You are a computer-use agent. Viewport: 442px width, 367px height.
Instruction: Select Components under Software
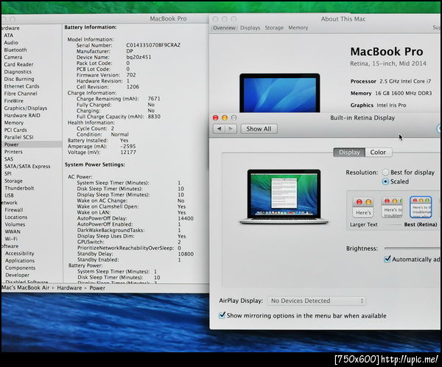(x=21, y=268)
